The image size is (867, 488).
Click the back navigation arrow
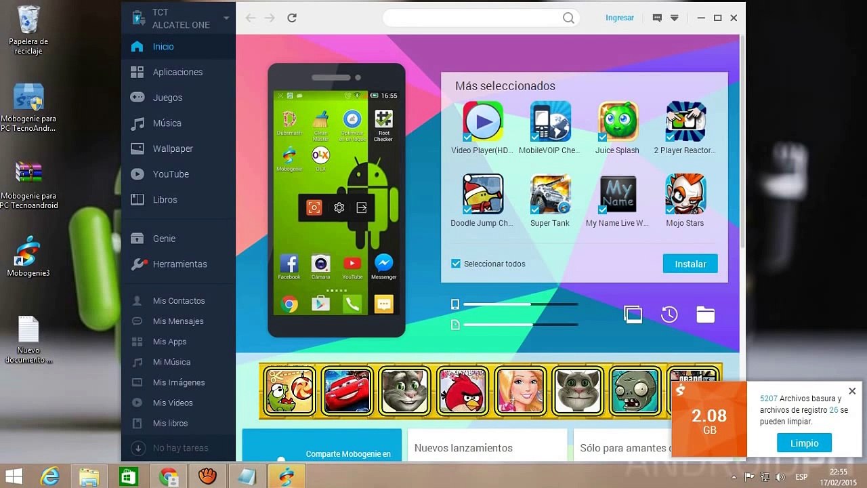251,18
